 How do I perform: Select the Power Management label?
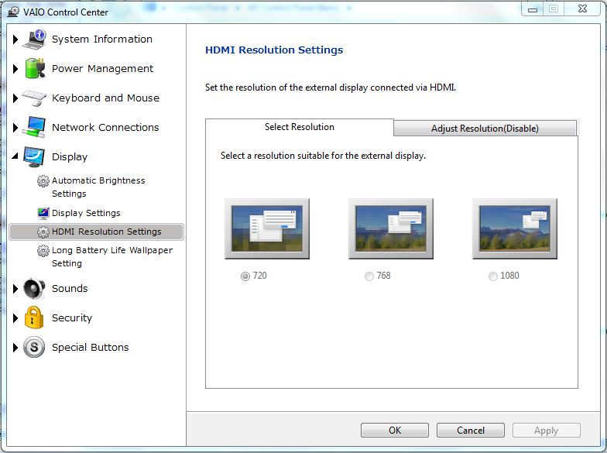102,68
